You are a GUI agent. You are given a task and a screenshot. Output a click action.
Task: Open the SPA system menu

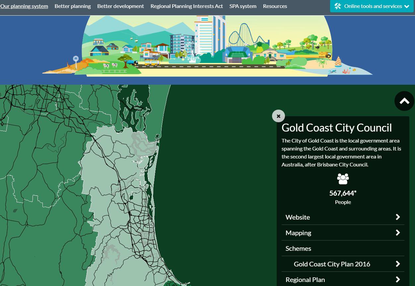coord(243,6)
